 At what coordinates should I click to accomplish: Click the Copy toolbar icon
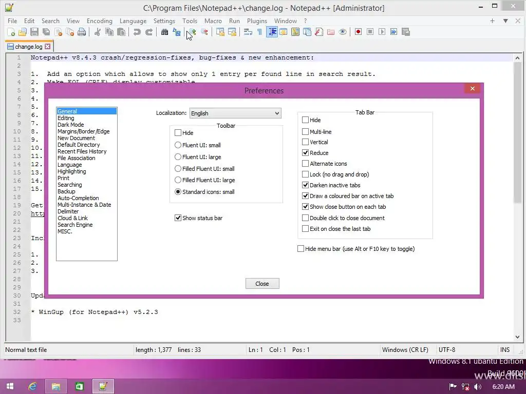(x=109, y=32)
